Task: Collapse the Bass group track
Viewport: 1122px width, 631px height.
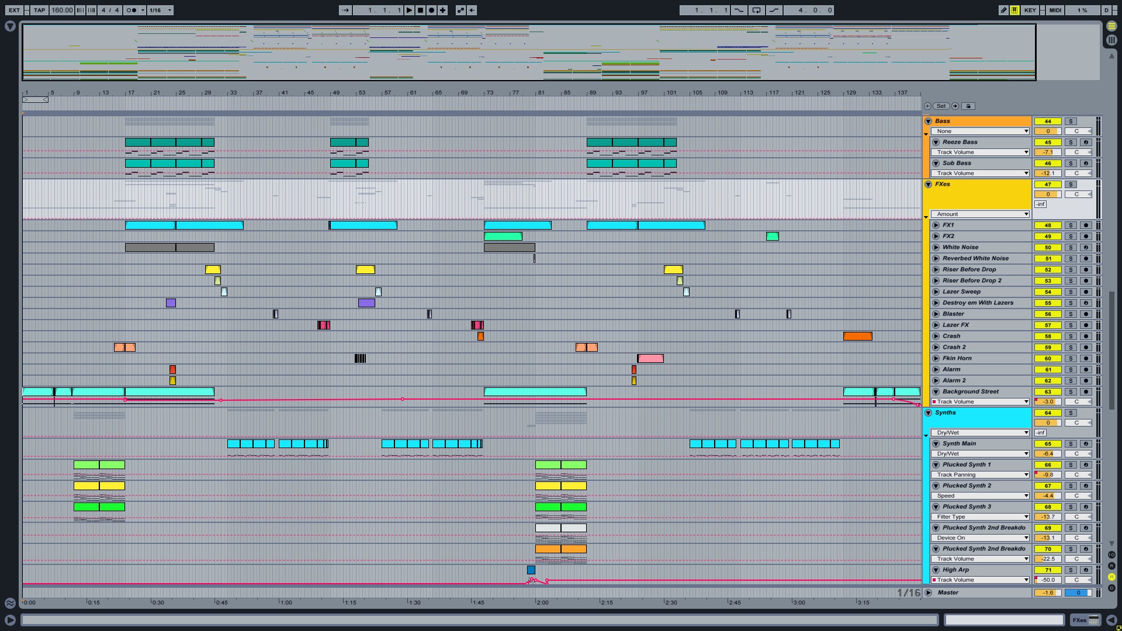Action: click(928, 121)
